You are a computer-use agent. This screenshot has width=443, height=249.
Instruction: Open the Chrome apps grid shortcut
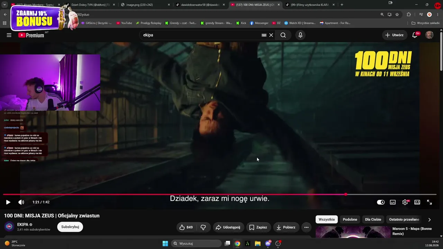tap(4, 23)
